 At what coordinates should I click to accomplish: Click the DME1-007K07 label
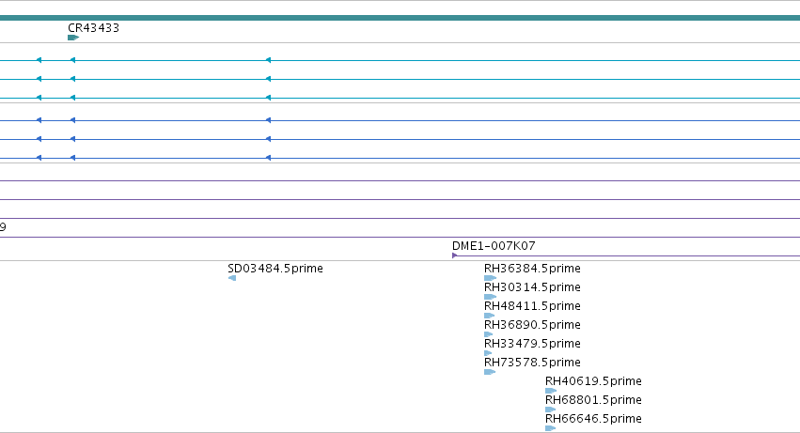(x=494, y=246)
